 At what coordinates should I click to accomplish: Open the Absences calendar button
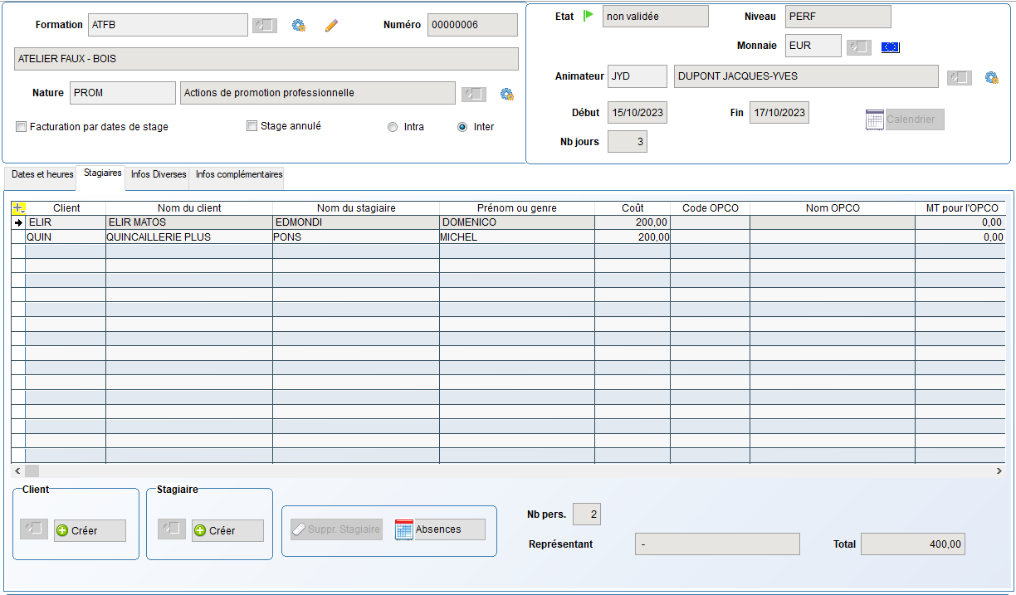coord(440,529)
